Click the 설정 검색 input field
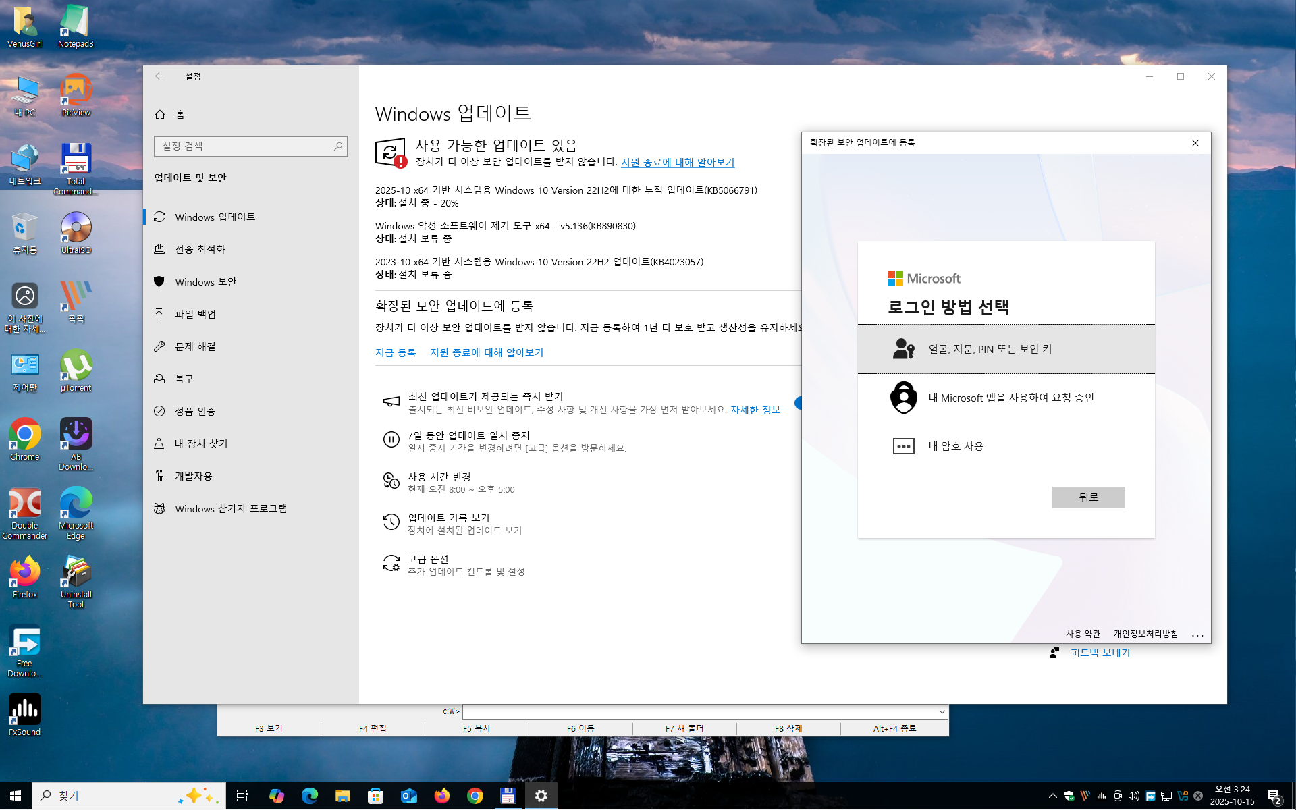This screenshot has width=1296, height=810. 251,146
